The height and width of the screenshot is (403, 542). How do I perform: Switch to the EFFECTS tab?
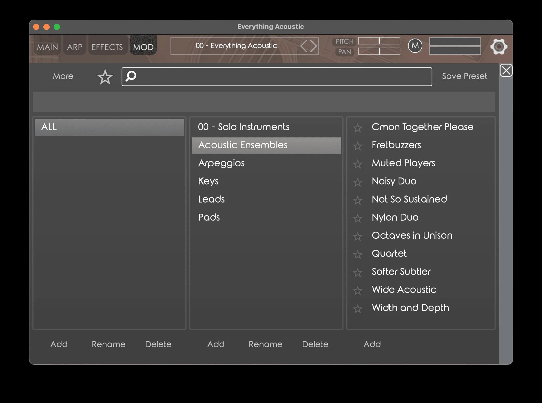pos(107,47)
